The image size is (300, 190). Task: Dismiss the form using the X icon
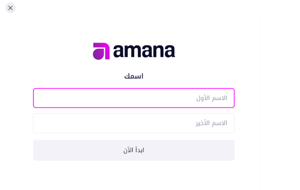pyautogui.click(x=10, y=8)
